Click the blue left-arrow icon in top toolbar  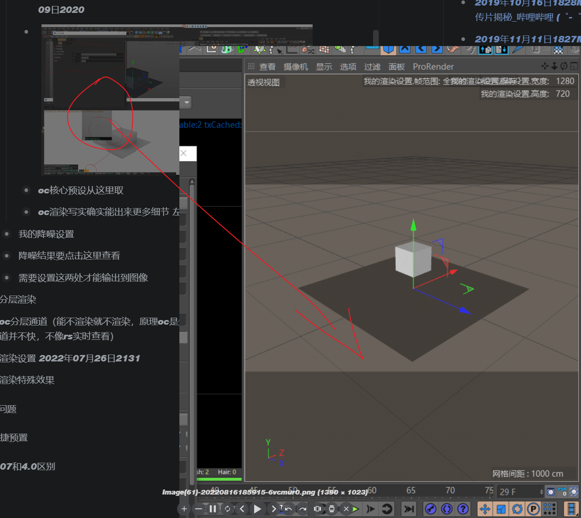[x=421, y=49]
